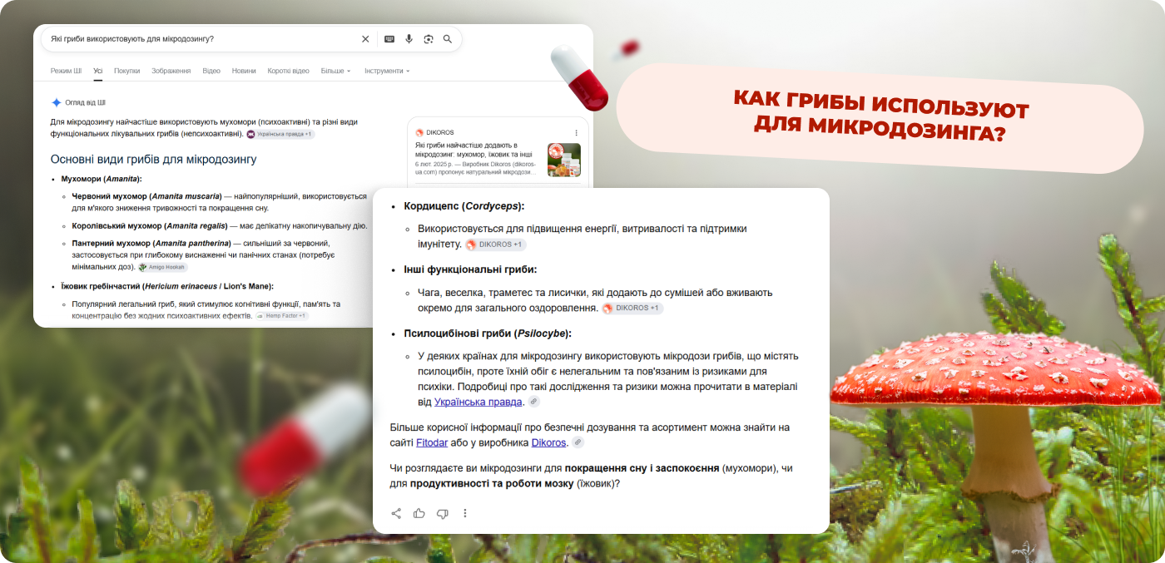Click the Їжовик гребінчастий list heading
Screen dimensions: 1165x563
tap(167, 286)
